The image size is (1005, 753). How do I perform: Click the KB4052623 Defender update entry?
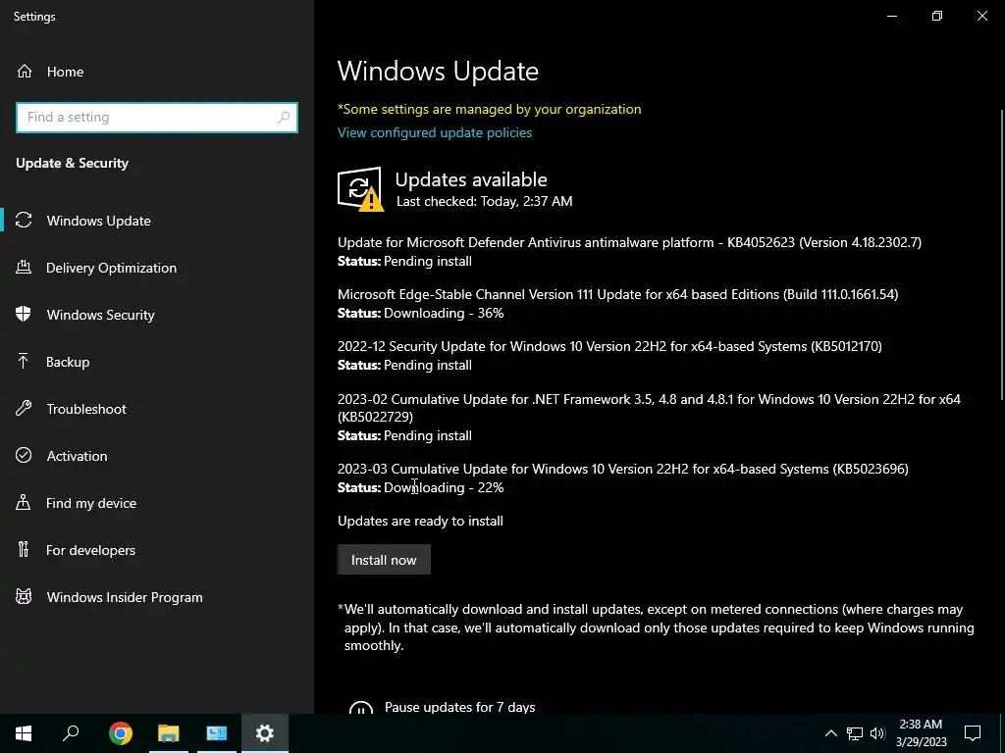(x=629, y=242)
